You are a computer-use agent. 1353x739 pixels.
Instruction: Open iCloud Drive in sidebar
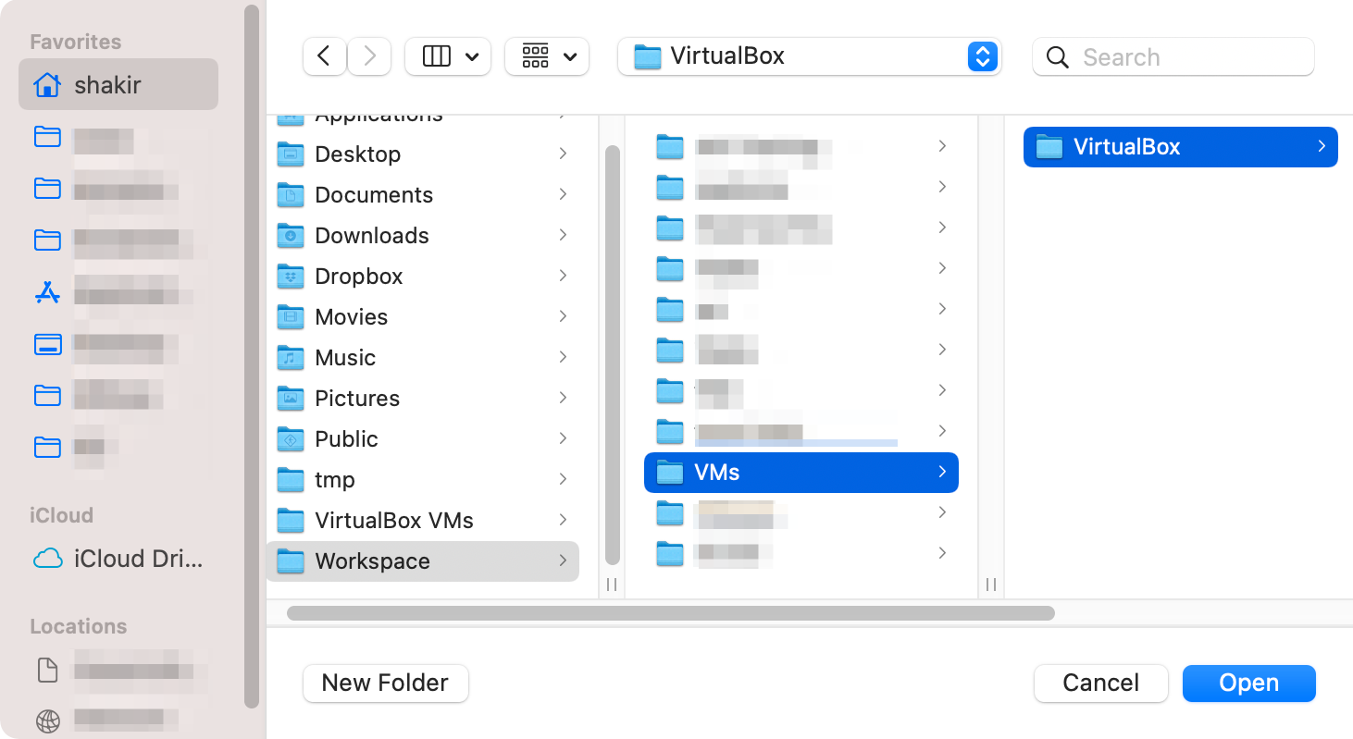point(118,559)
